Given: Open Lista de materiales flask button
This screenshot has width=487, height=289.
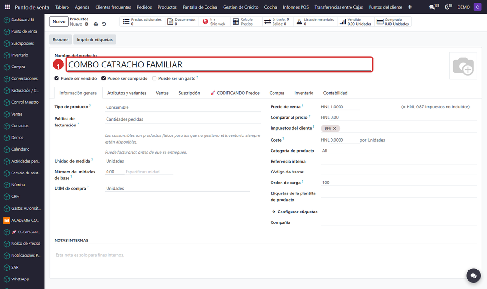Looking at the screenshot, I should [x=315, y=21].
